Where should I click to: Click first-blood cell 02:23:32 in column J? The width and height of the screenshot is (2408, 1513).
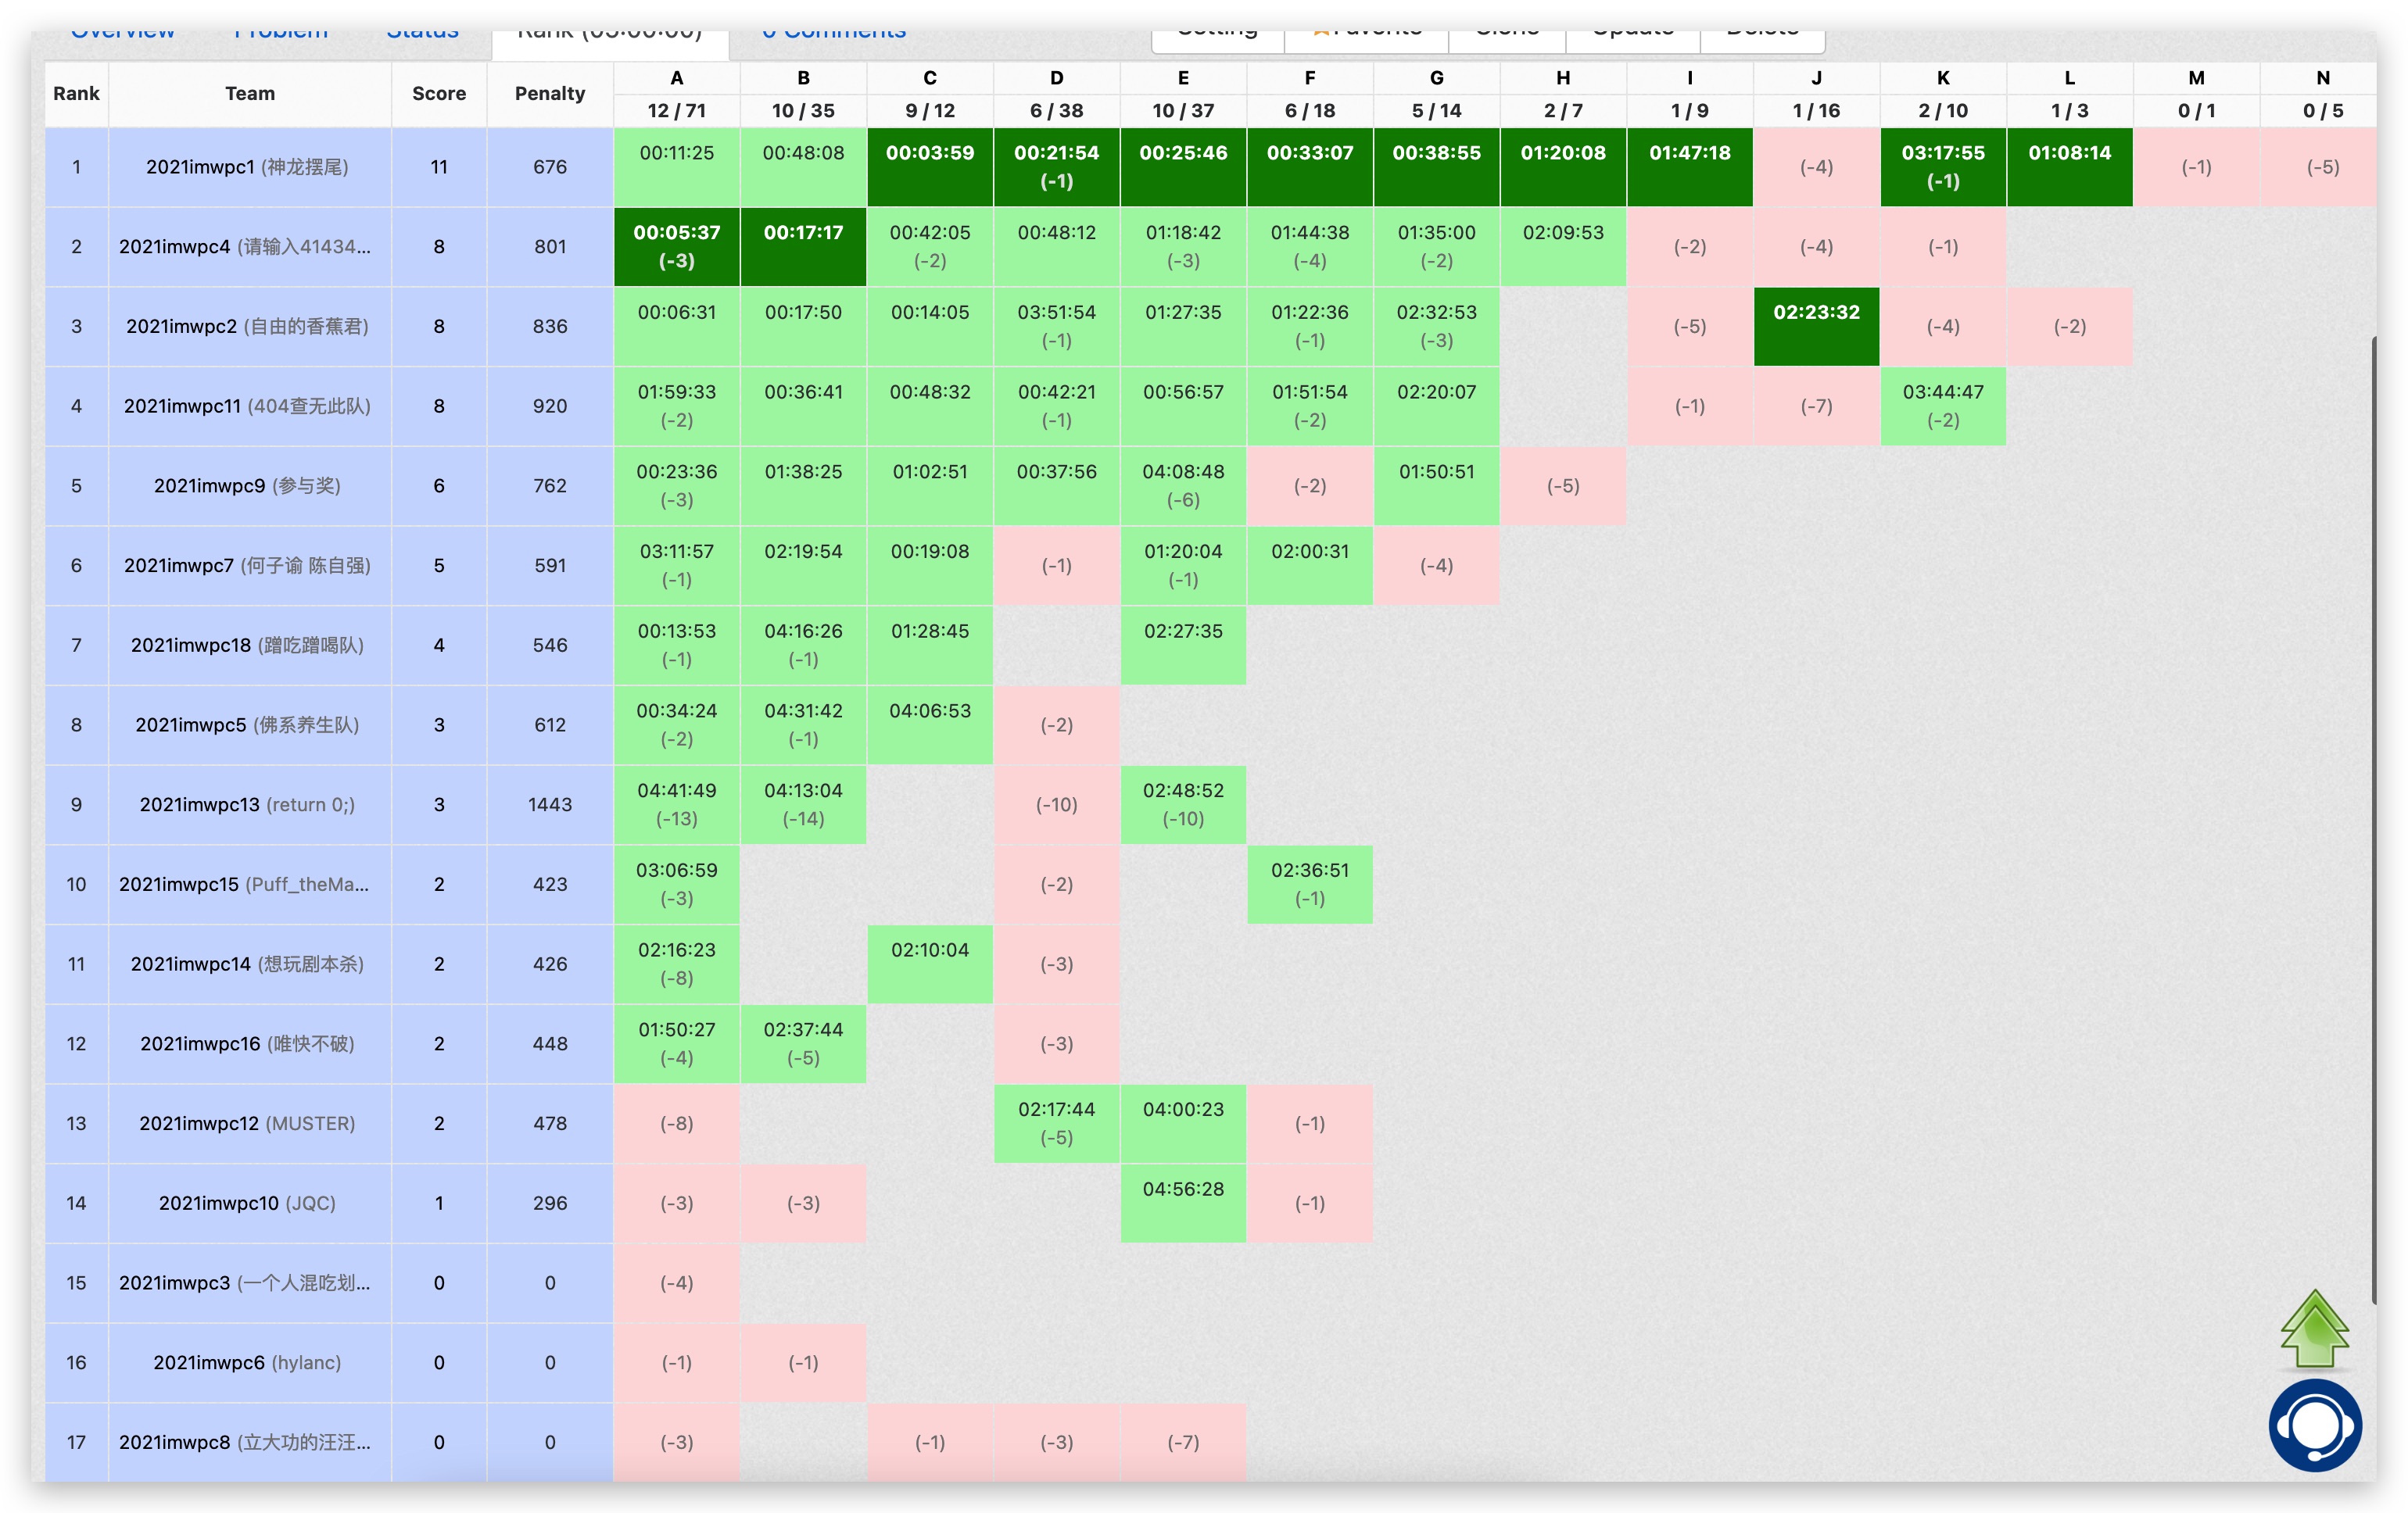(1816, 326)
